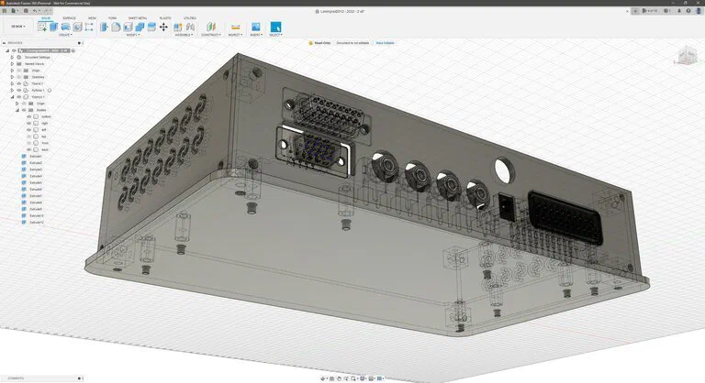Click the Rectangular Pattern tool icon
The width and height of the screenshot is (705, 383).
pyautogui.click(x=89, y=27)
